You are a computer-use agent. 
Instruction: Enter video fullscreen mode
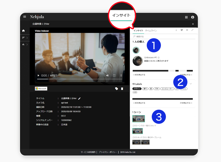pyautogui.click(x=114, y=76)
